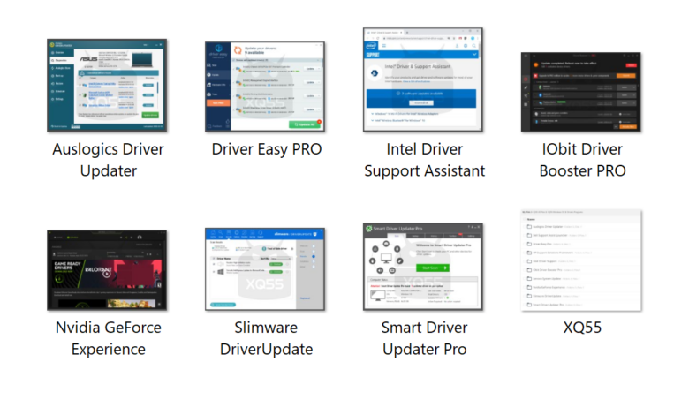Open the XQ55 folder list thumbnail

click(x=581, y=260)
